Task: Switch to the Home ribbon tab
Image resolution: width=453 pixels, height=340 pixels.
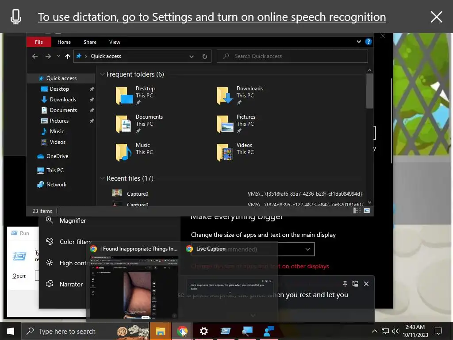Action: coord(64,42)
